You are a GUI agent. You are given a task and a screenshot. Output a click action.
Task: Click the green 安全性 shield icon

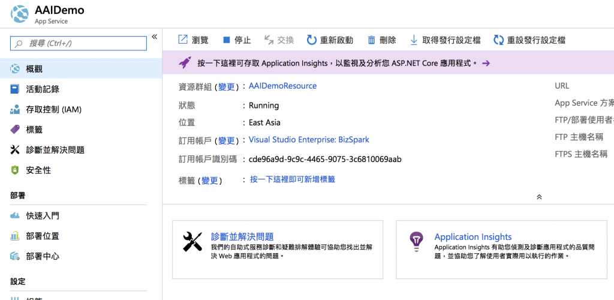coord(15,170)
